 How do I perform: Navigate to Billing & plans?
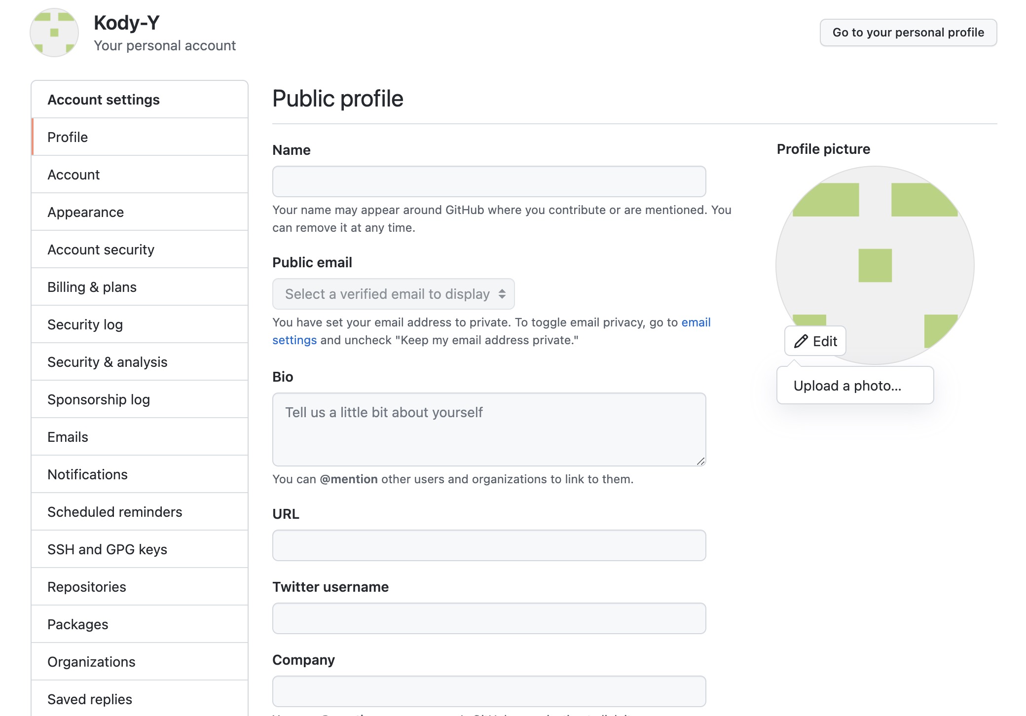coord(92,287)
